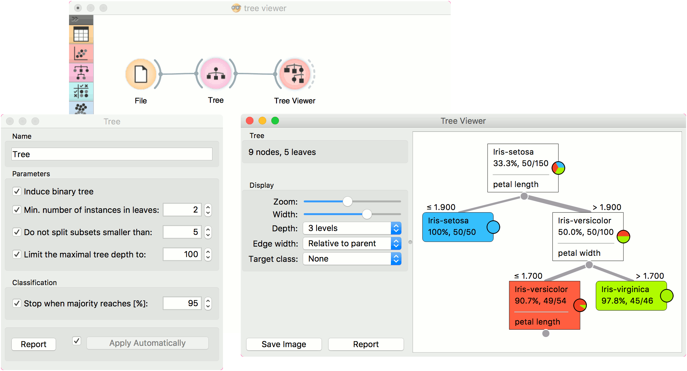
Task: Open the Tree Viewer widget node
Action: pyautogui.click(x=295, y=74)
